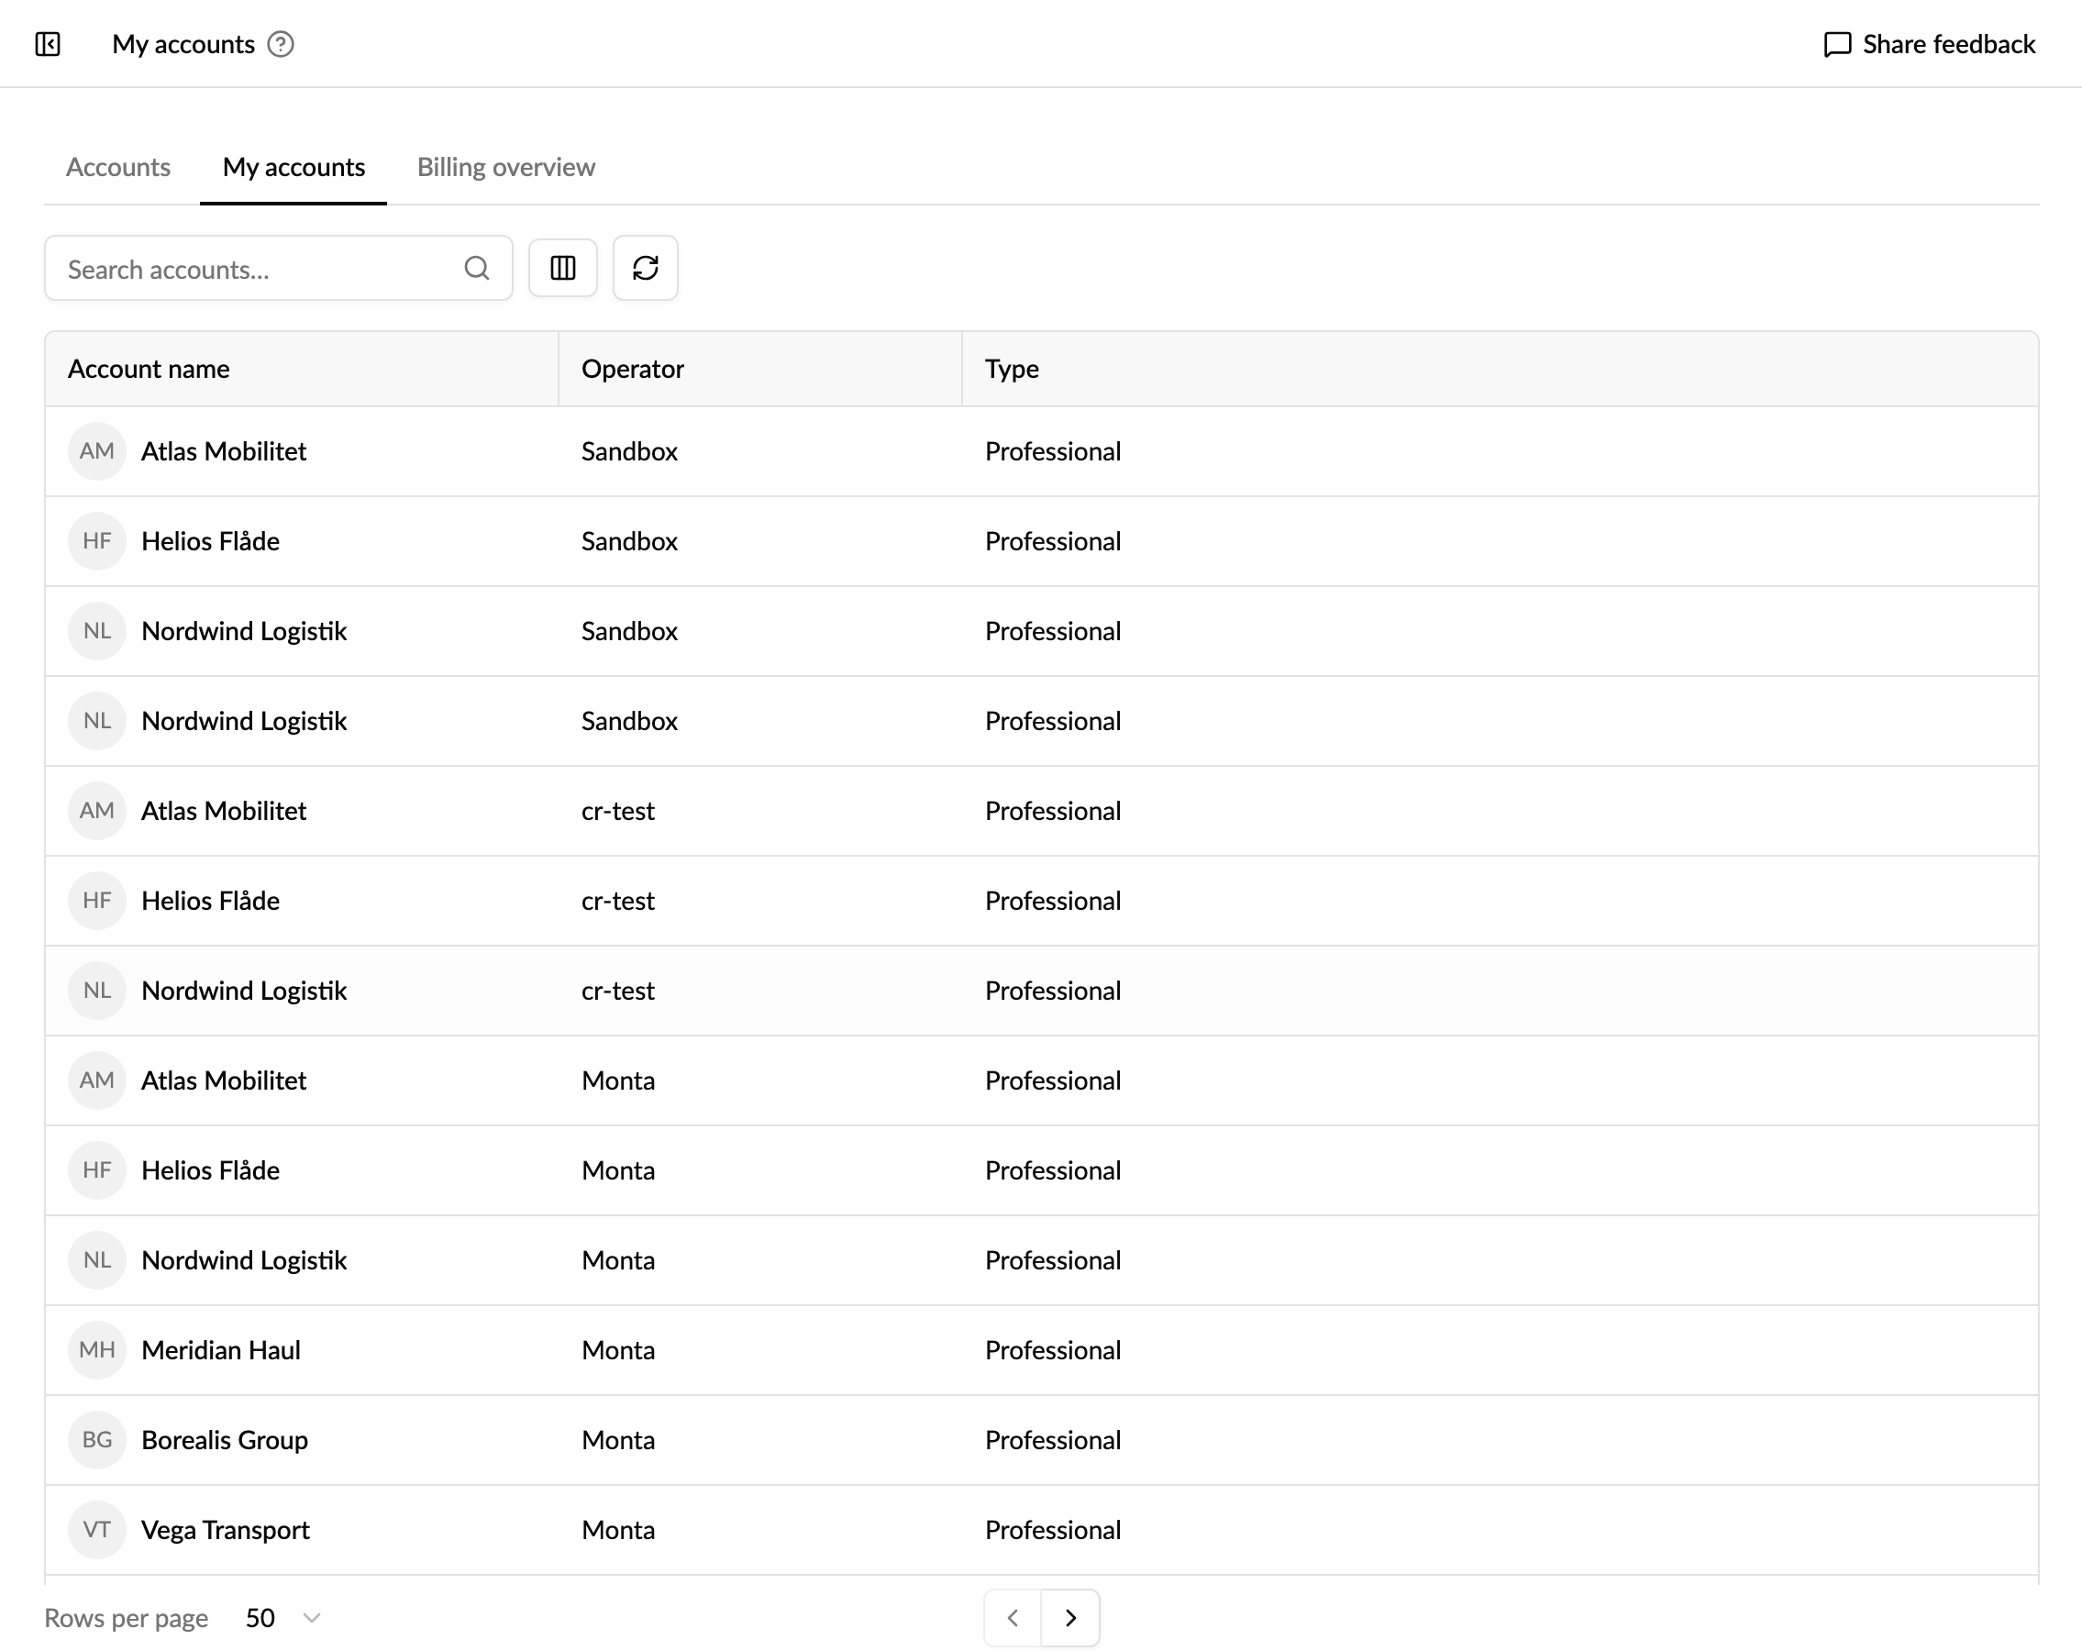Click Monta operator for Vega Transport
Screen dimensions: 2082x1651
(618, 1528)
